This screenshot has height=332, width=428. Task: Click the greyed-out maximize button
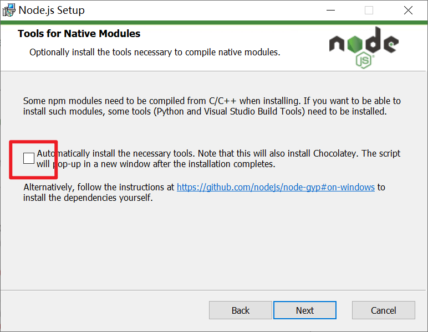pos(369,10)
